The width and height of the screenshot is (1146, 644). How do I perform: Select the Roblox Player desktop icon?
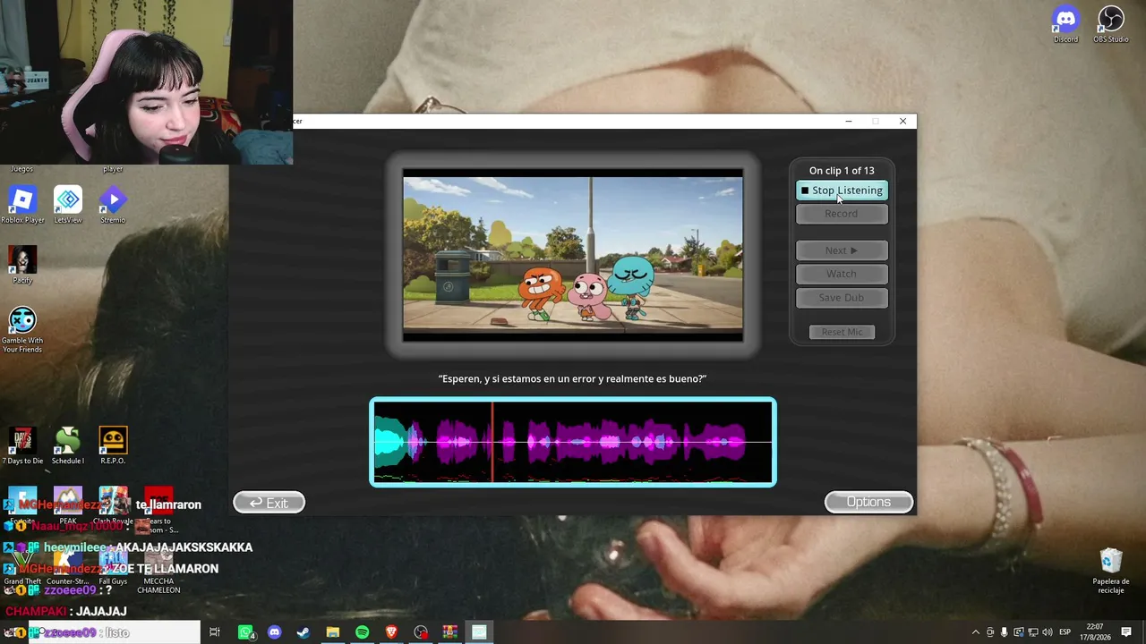tap(22, 205)
